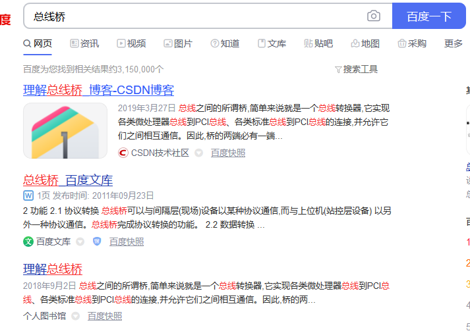This screenshot has height=335, width=470.
Task: Click the date text 2018年9月2日
Action: pos(49,286)
